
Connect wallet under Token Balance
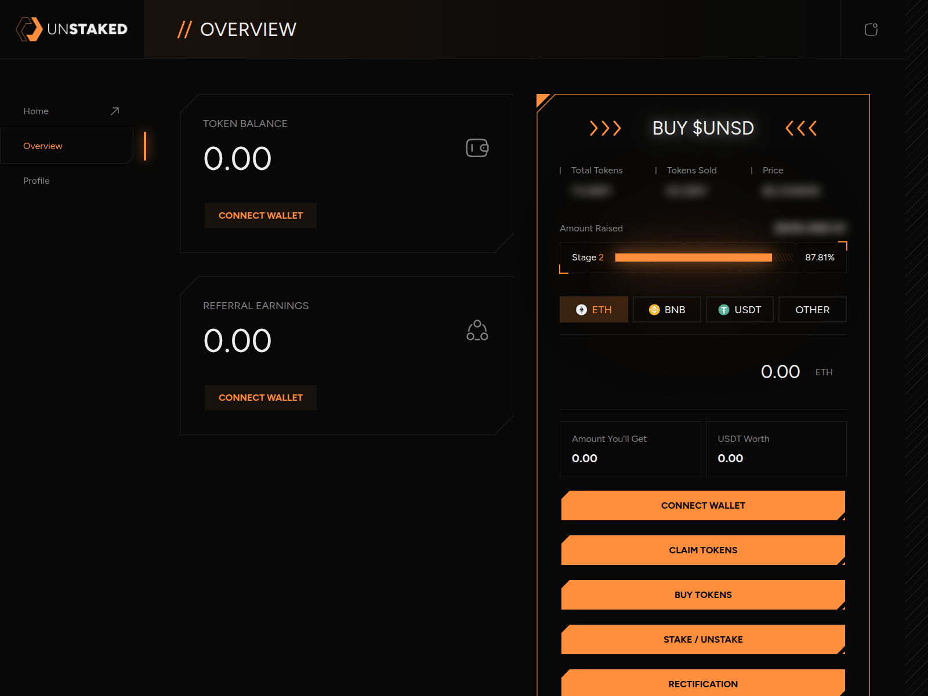pos(260,215)
